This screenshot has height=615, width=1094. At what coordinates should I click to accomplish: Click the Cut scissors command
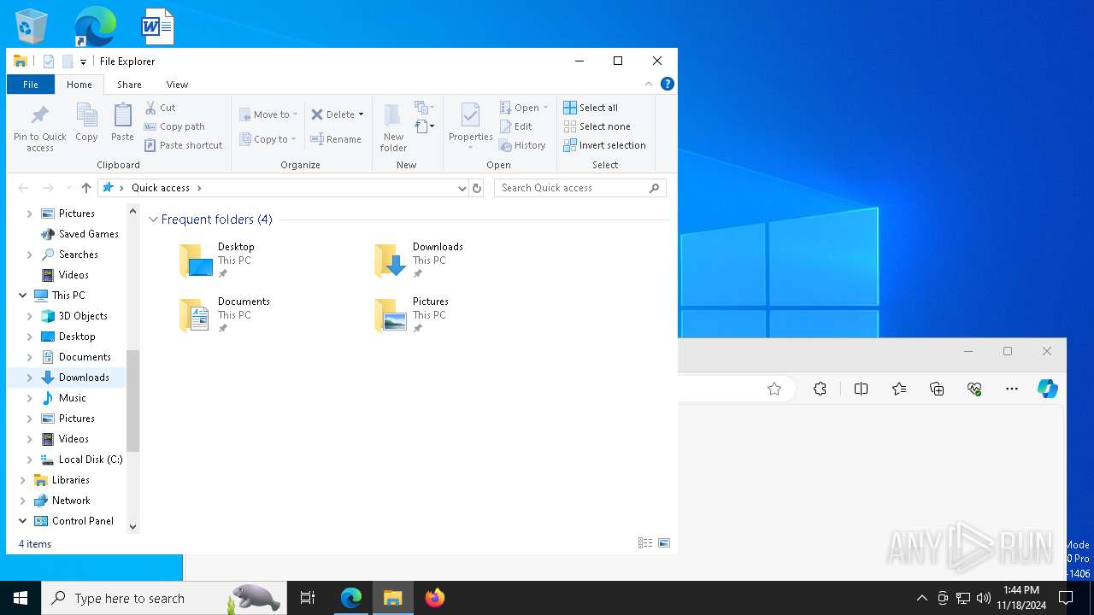tap(161, 108)
